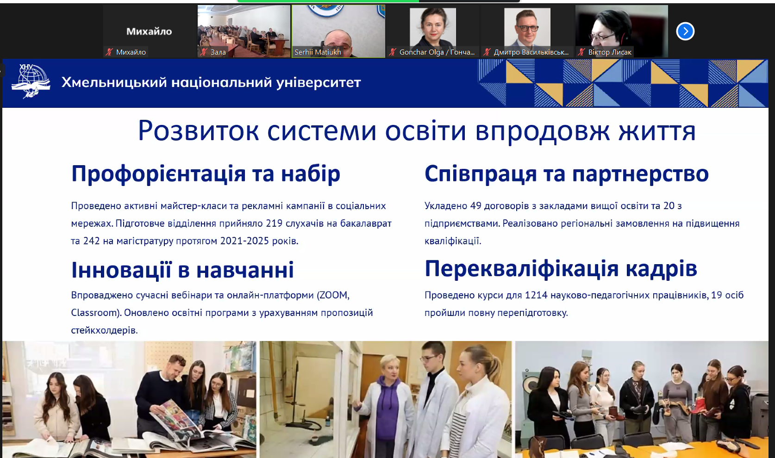Click the Профорієнтація та набір heading

[x=206, y=174]
